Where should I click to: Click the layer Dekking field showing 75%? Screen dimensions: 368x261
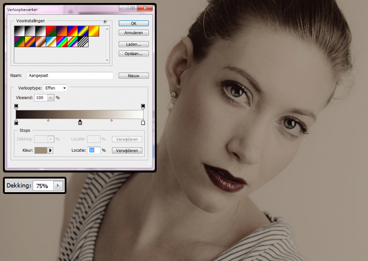coord(43,186)
